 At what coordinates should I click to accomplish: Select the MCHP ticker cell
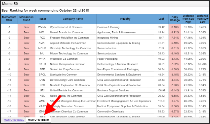(x=42, y=48)
